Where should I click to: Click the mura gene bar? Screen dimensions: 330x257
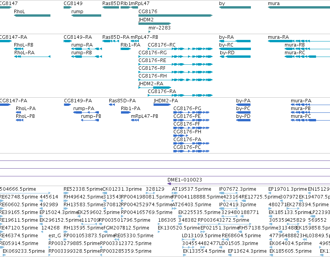click(299, 7)
